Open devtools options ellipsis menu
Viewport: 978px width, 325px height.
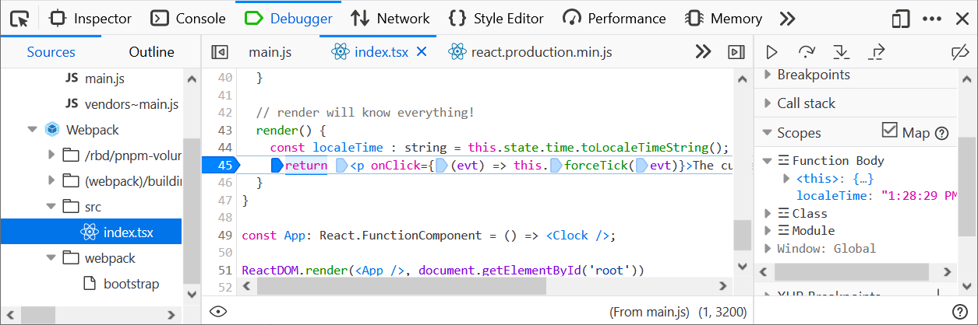pos(932,18)
